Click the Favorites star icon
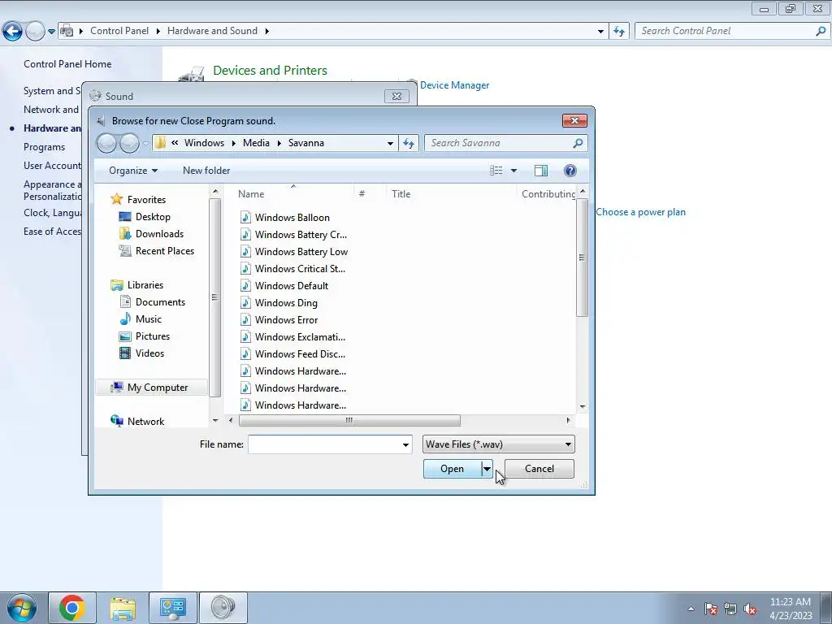This screenshot has width=832, height=624. 117,199
